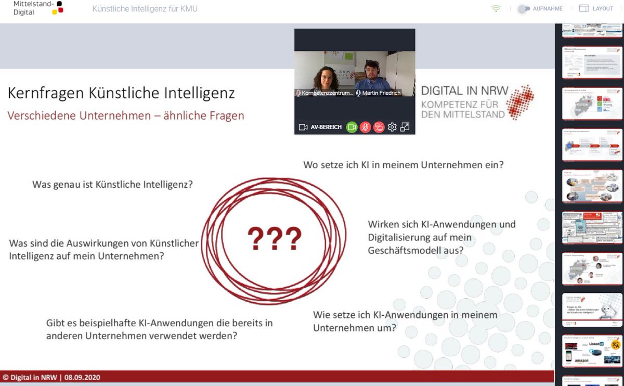Click the room title Künstliche Intelligenz für KMU
Screen dimensions: 624x386
(x=145, y=9)
